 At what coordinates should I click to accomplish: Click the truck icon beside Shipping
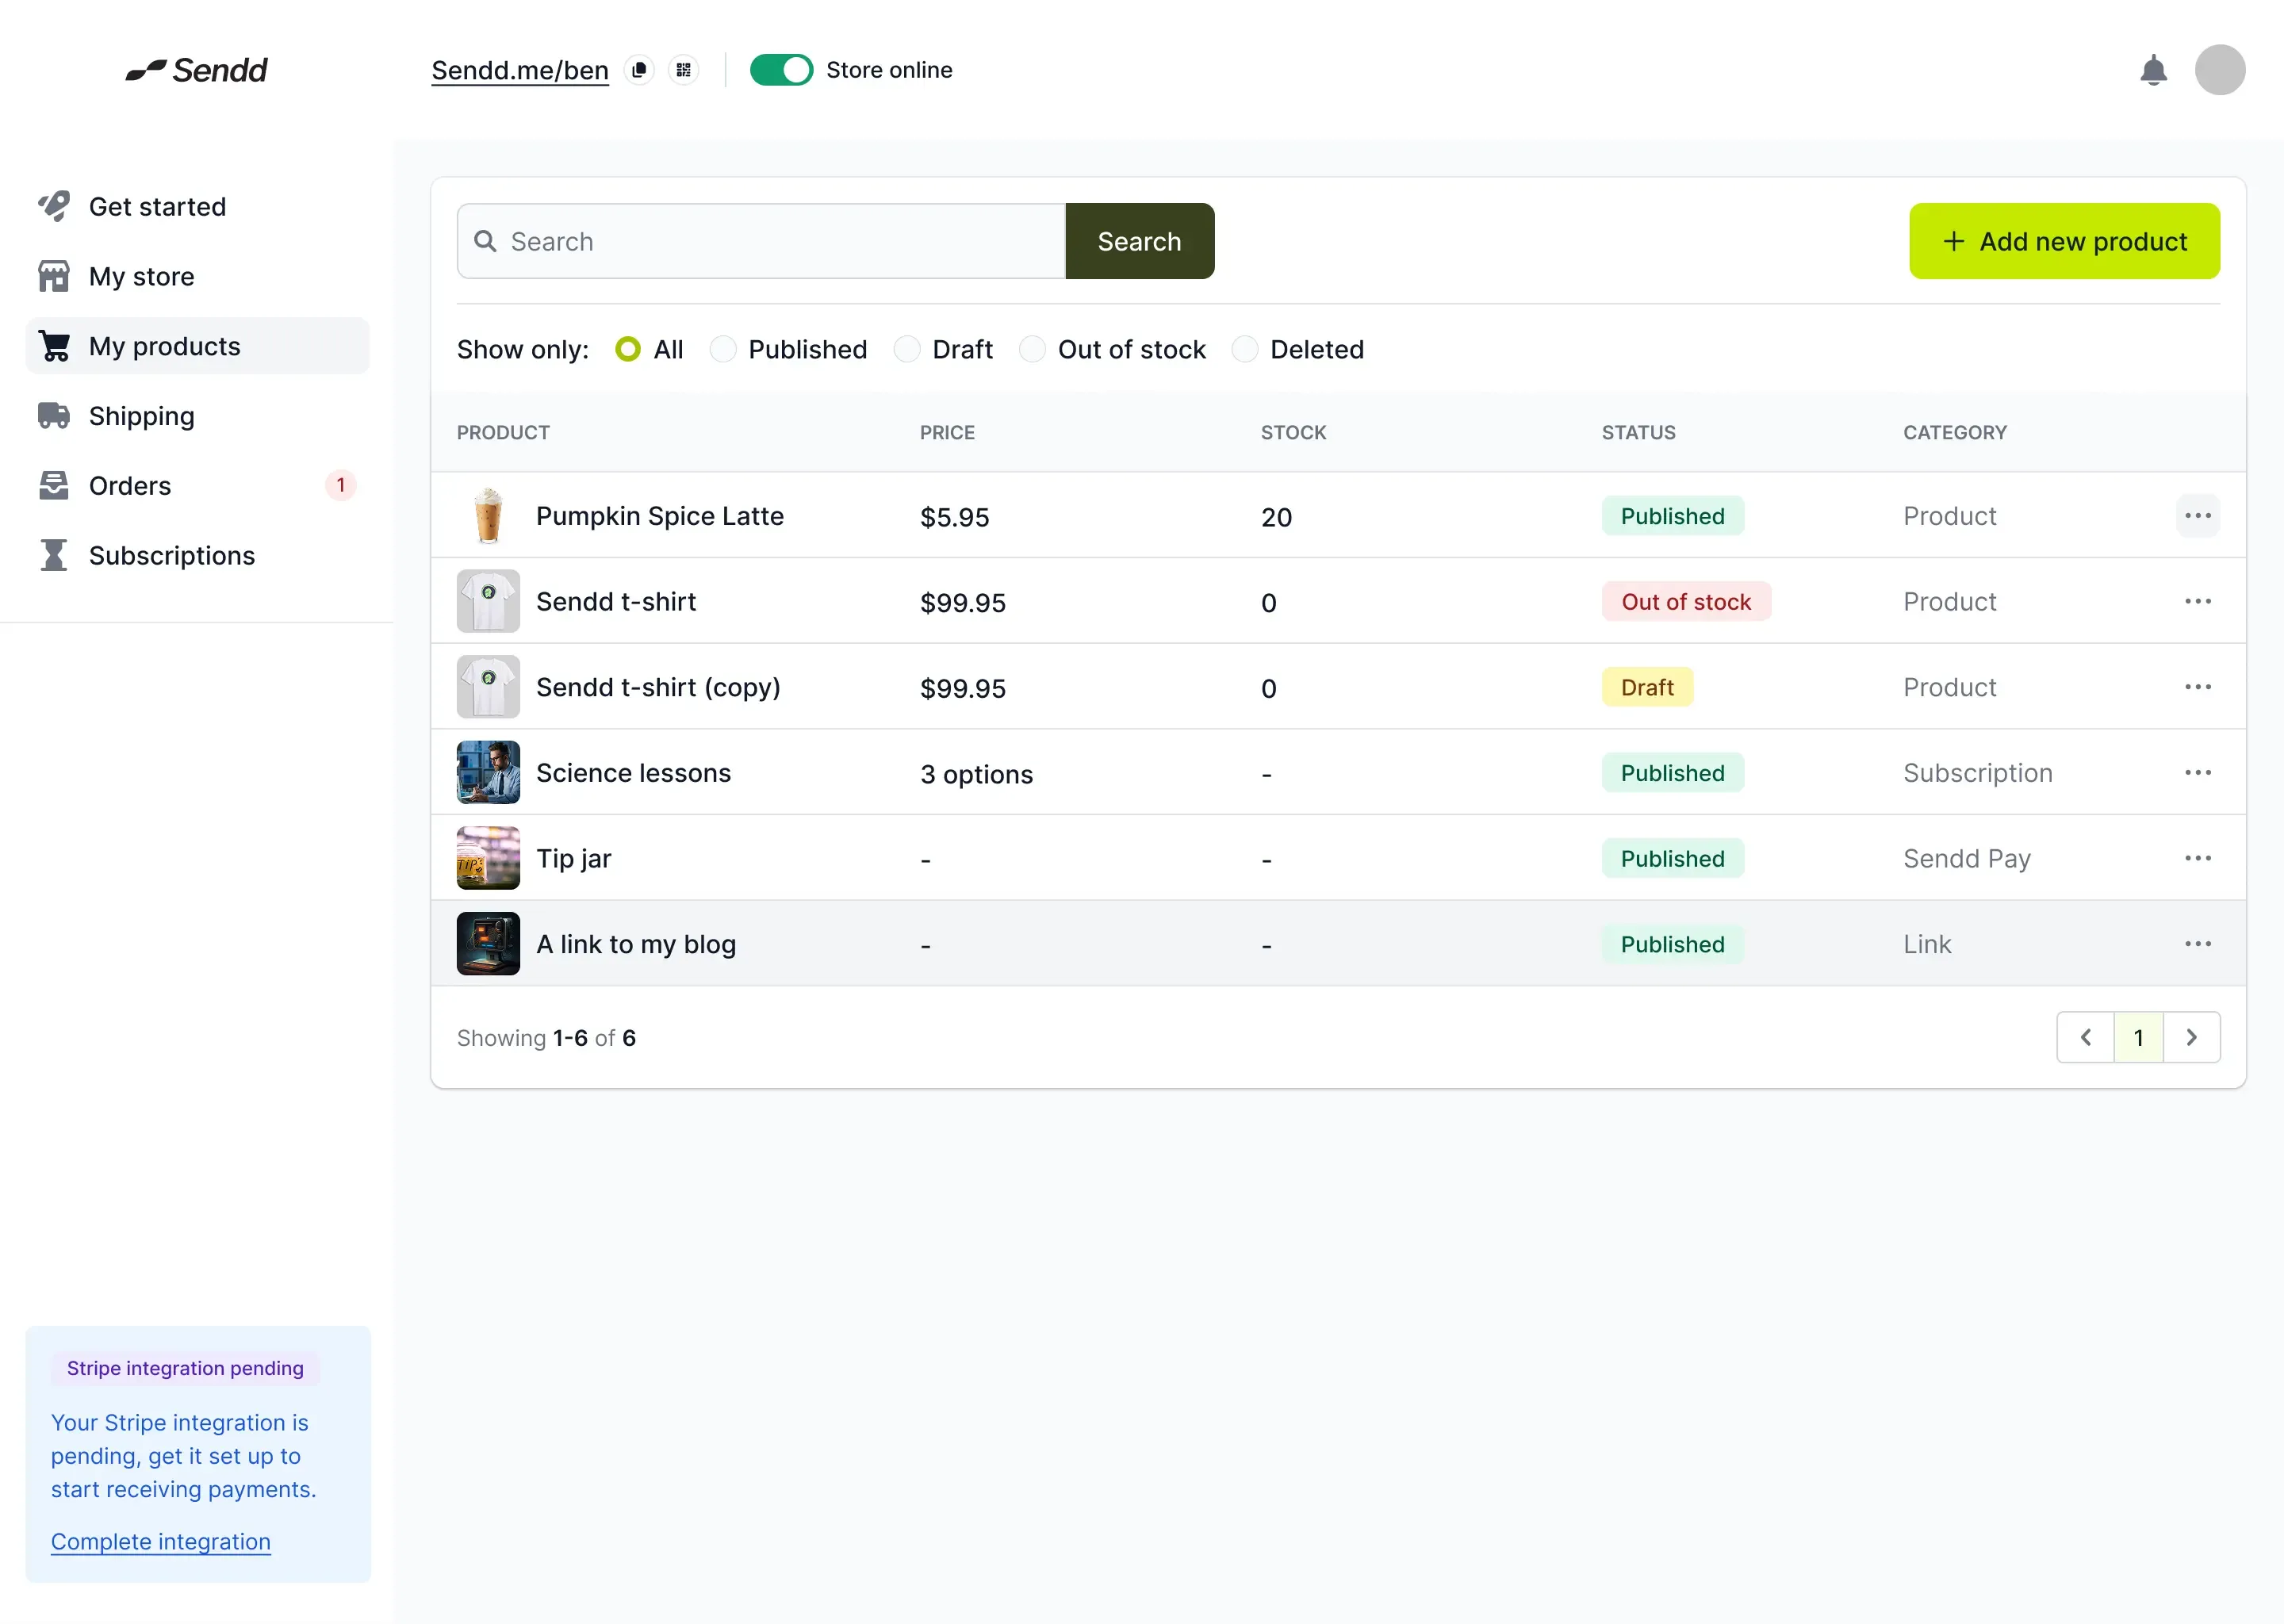(54, 416)
